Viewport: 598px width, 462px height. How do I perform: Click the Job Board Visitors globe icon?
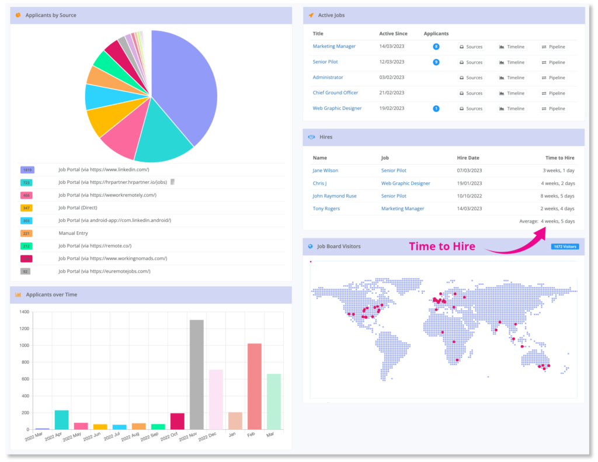(311, 246)
